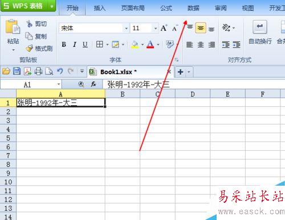Click the Cut (剪切) scissors icon
This screenshot has width=285, height=220.
[x=29, y=23]
